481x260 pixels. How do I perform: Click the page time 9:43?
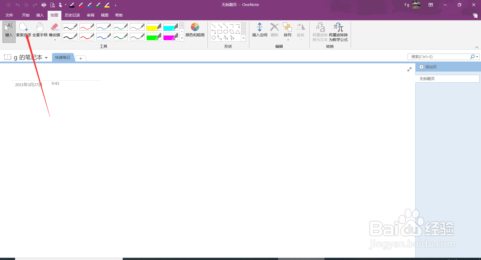(55, 84)
